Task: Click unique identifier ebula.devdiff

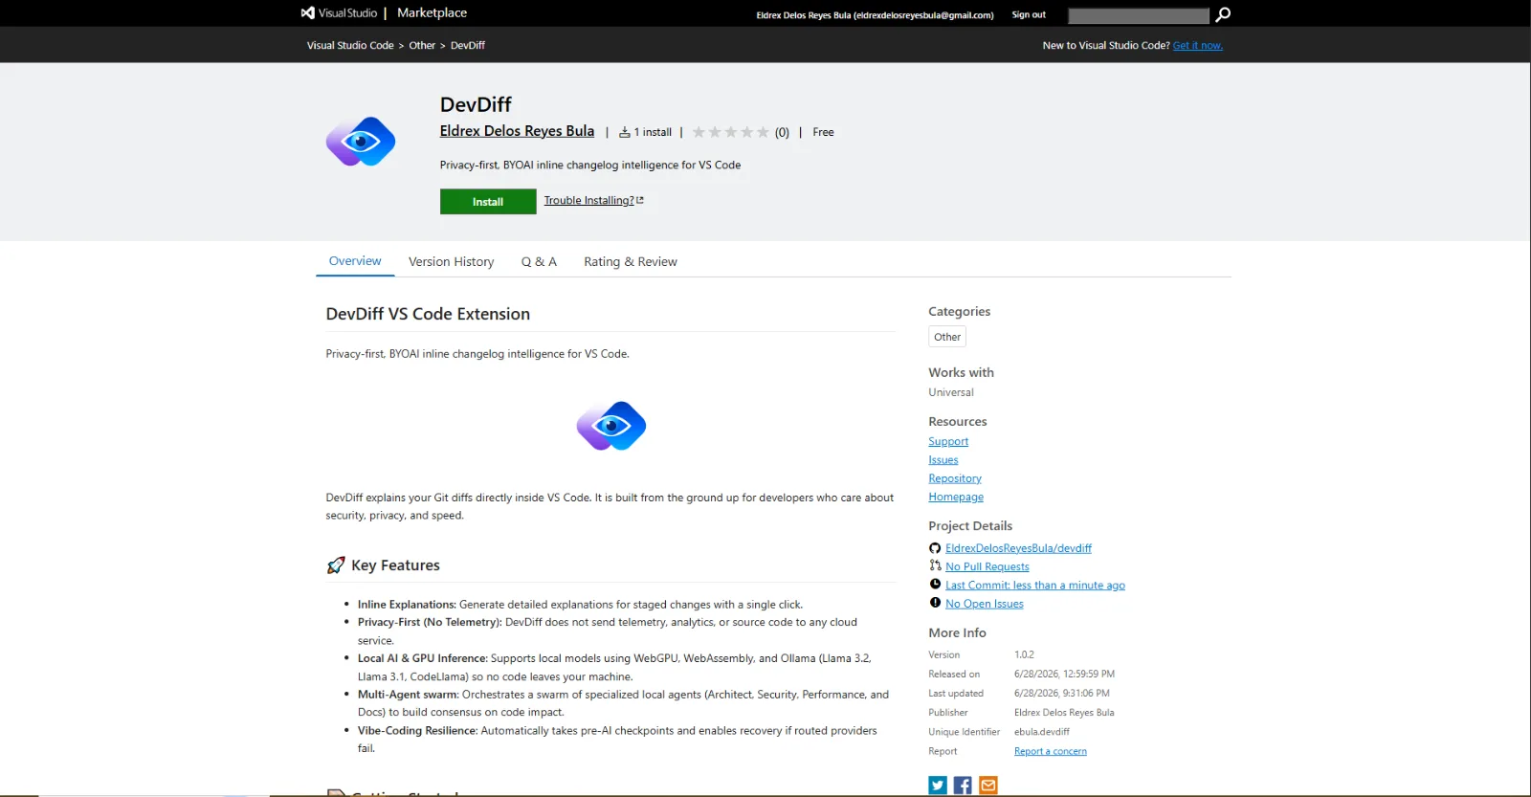Action: 1042,731
